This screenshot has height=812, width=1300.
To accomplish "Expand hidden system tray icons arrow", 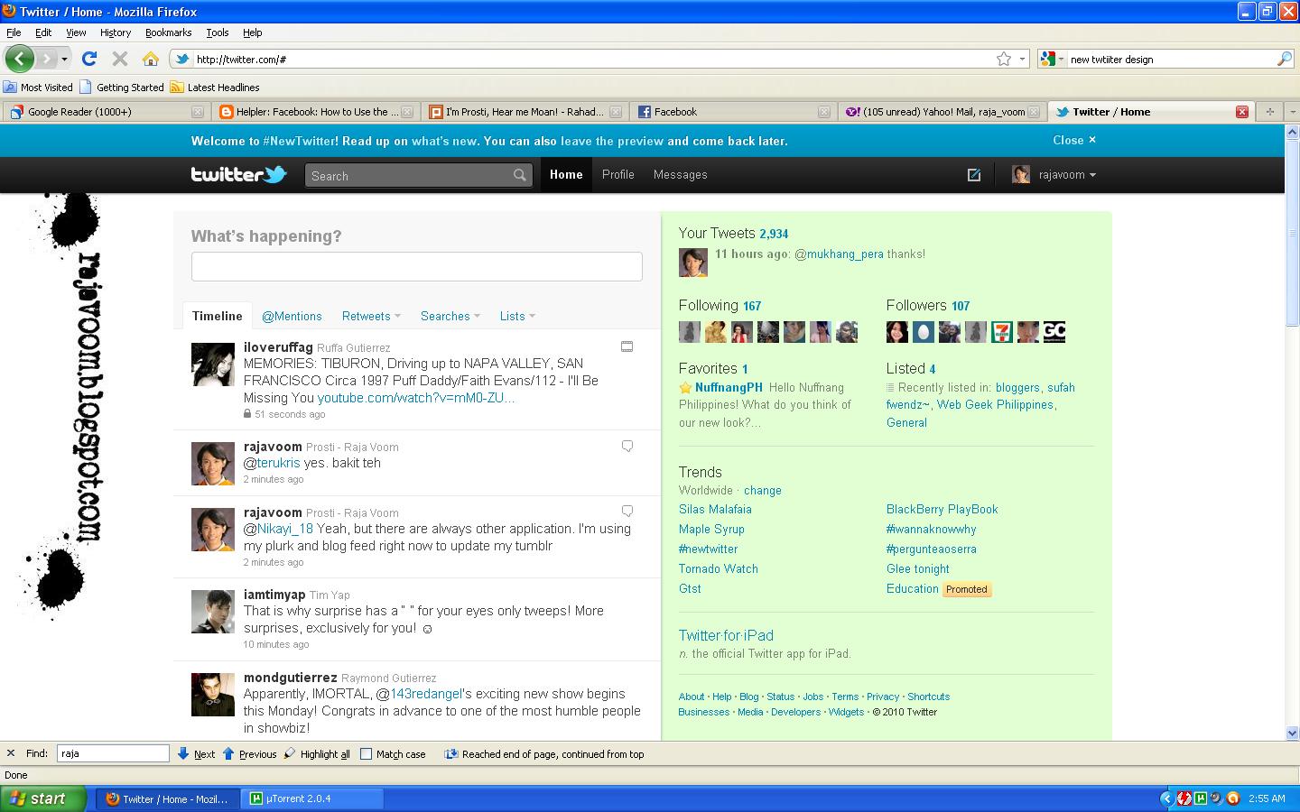I will 1166,798.
